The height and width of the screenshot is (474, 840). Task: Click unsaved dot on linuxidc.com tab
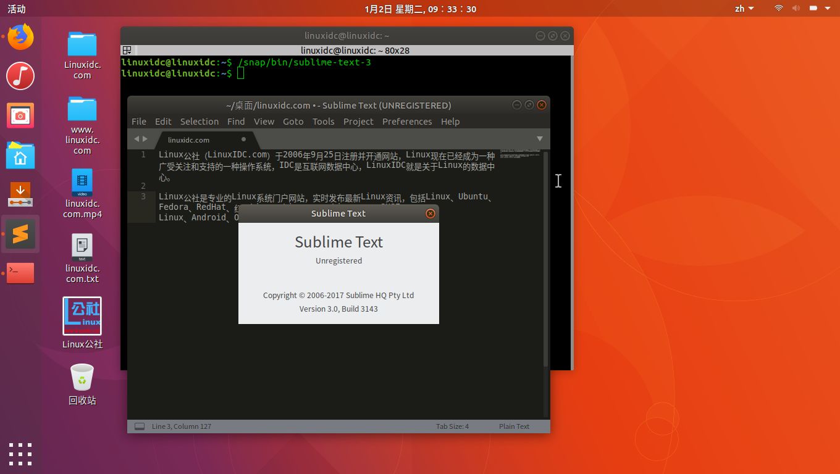coord(243,139)
